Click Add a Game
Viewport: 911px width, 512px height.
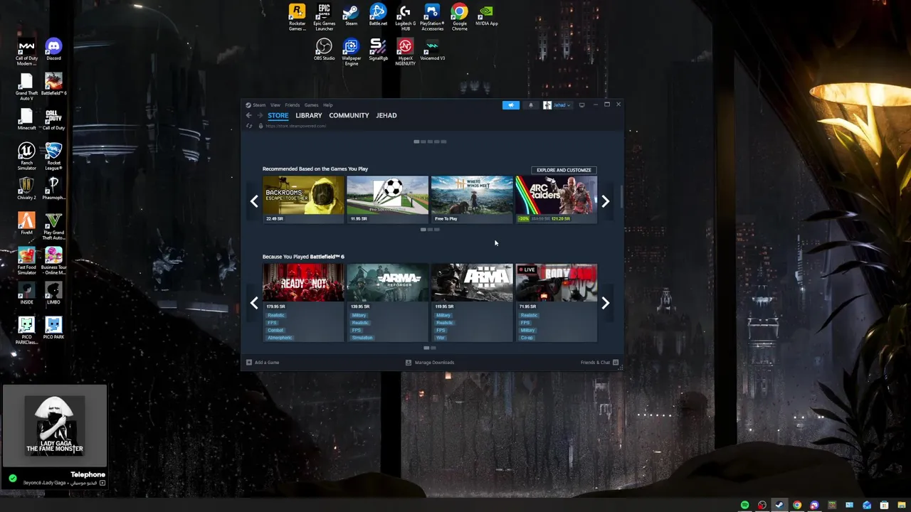pos(263,363)
